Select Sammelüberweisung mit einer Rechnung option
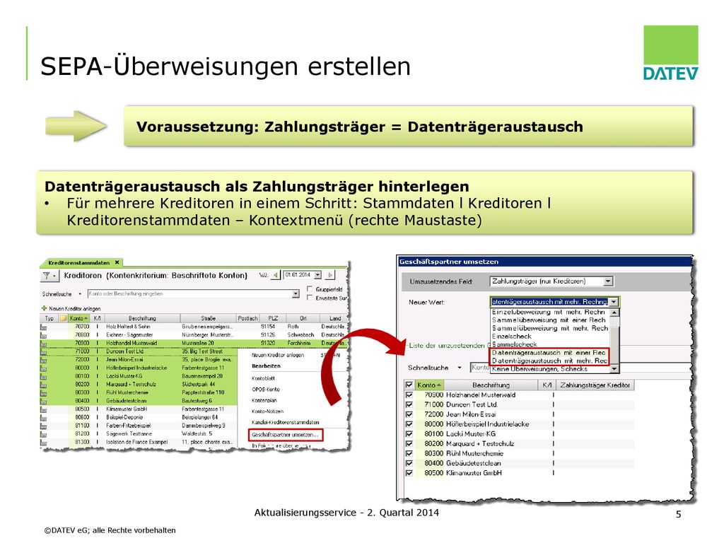724x543 pixels. 549,320
